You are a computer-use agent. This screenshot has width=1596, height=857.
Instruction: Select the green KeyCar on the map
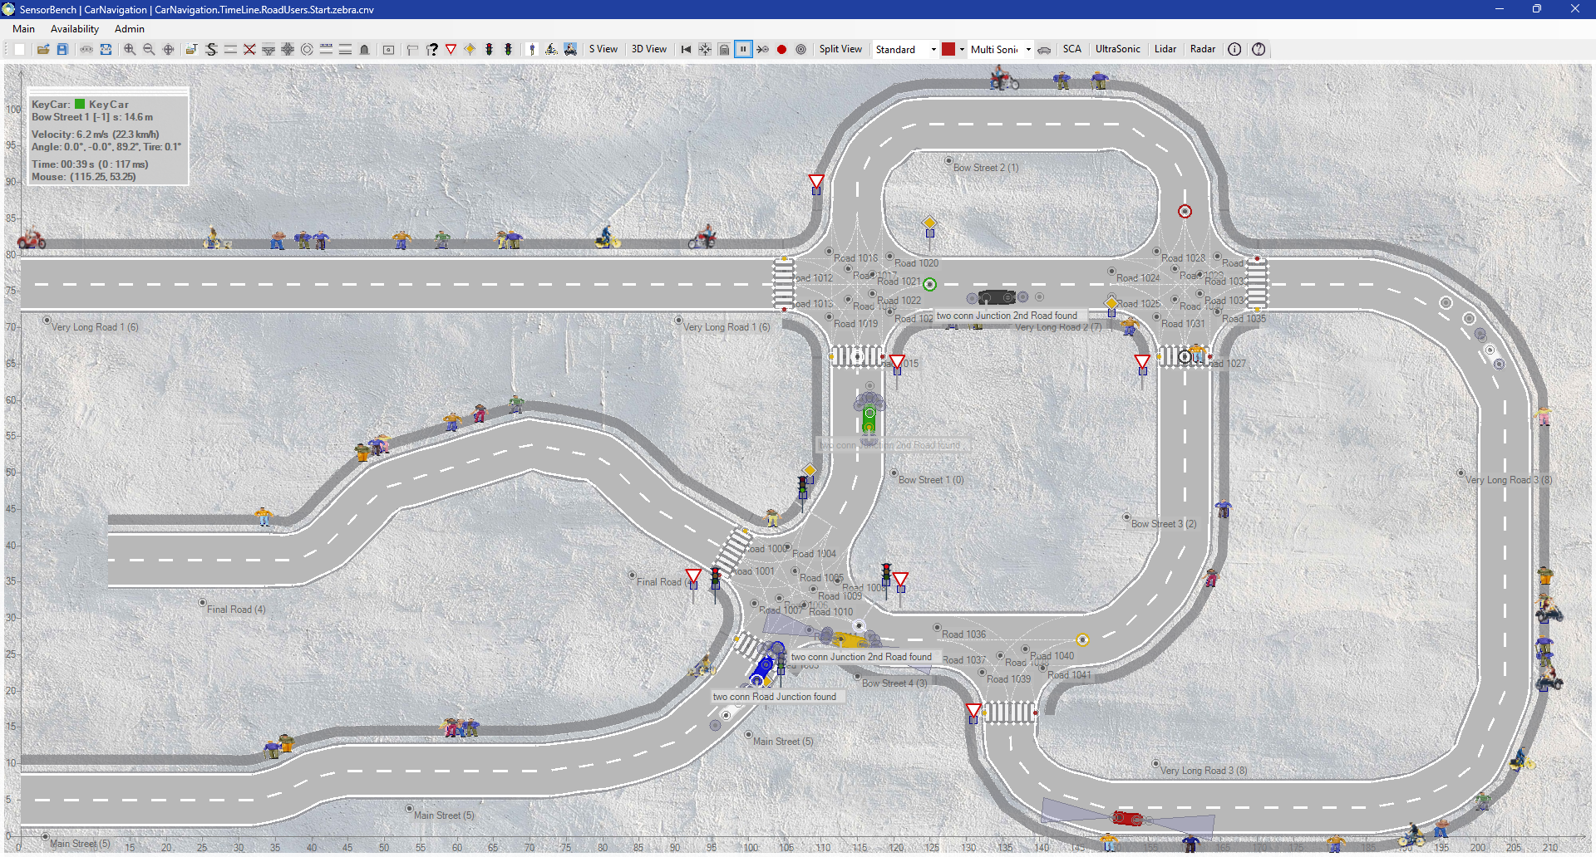pos(868,419)
